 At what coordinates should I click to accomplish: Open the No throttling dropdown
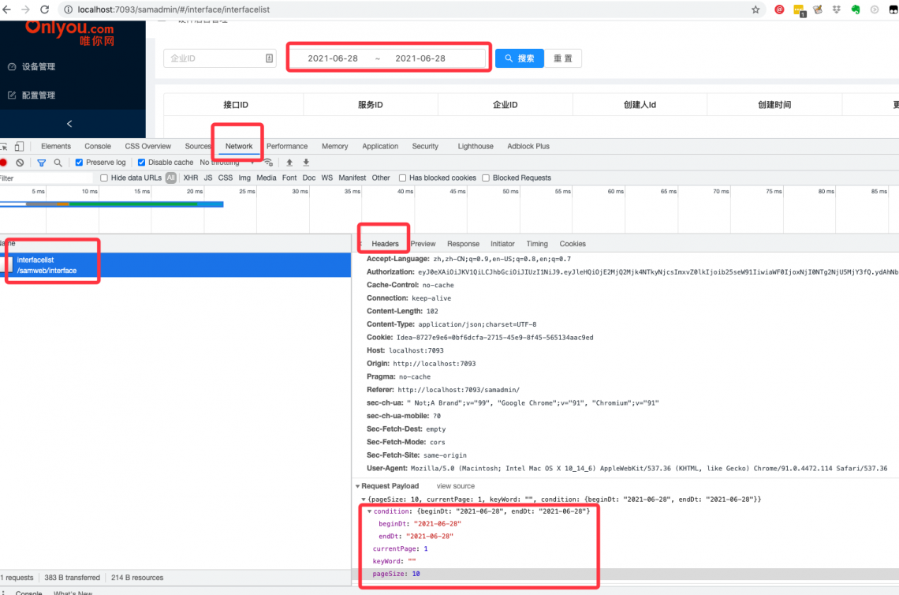pyautogui.click(x=230, y=163)
